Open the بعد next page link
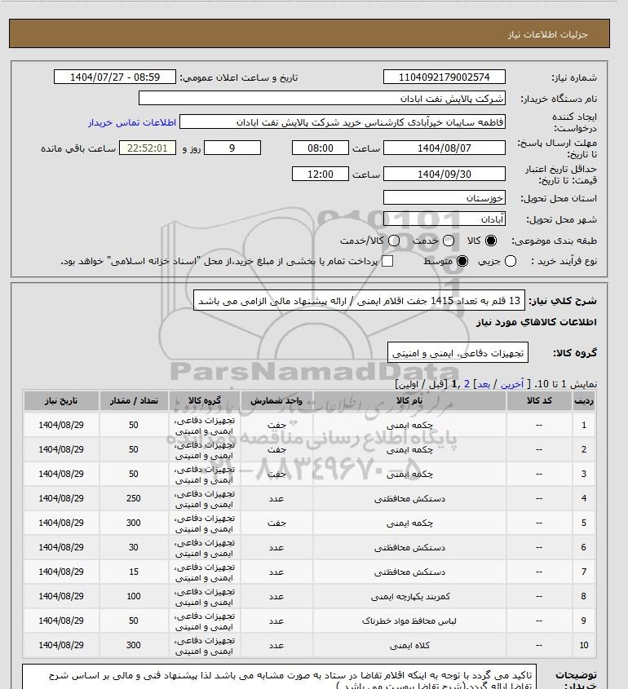The height and width of the screenshot is (689, 628). 484,384
